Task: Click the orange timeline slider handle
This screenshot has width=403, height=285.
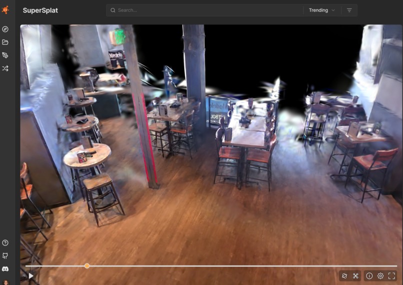Action: point(87,266)
